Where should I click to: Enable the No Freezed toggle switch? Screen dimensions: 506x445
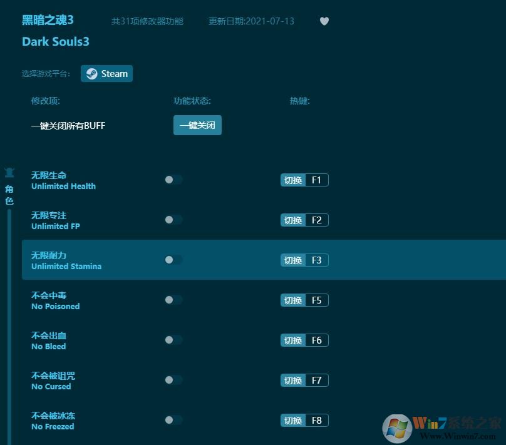click(x=173, y=420)
